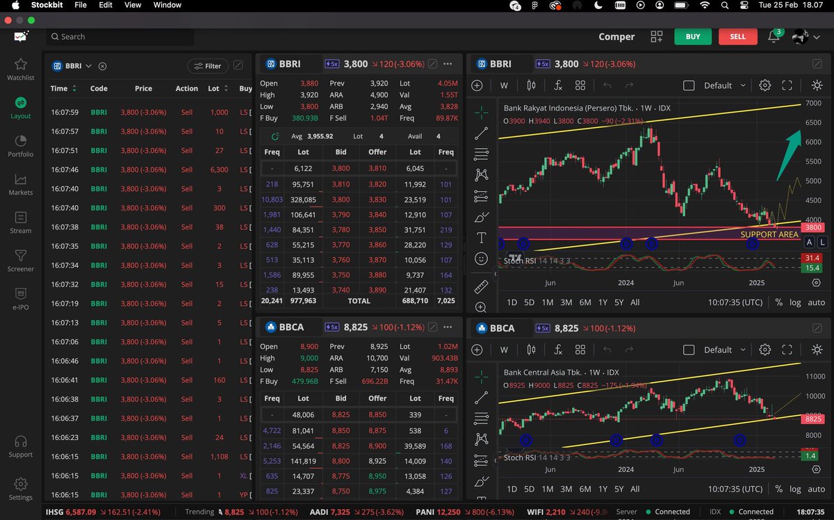Select the text tool in BBRI chart

(x=480, y=238)
